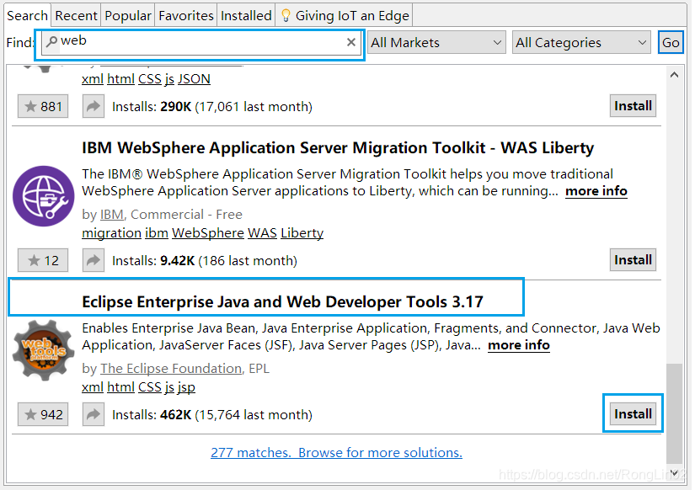Click share arrow next to 462K installs

tap(93, 414)
